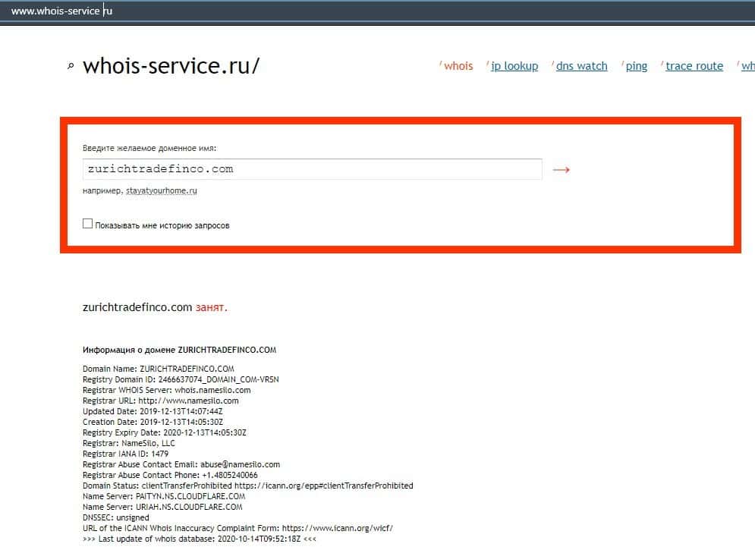Image resolution: width=755 pixels, height=547 pixels.
Task: Select the 'Registrar IANA ID: 1479' line
Action: [x=126, y=454]
